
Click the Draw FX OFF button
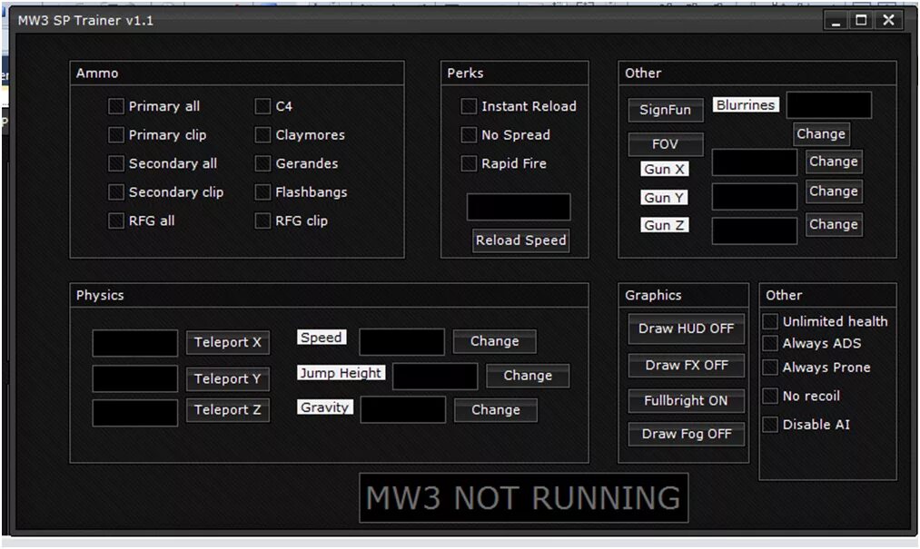(686, 366)
